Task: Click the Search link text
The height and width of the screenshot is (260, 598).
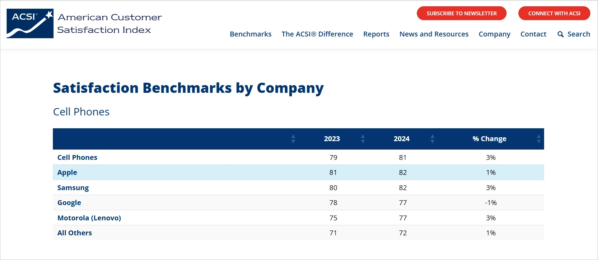Action: point(579,34)
